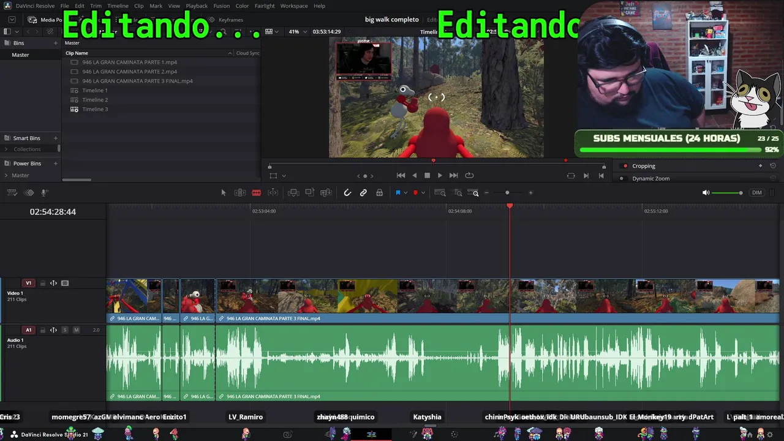The height and width of the screenshot is (441, 784).
Task: Adjust the green volume slider
Action: (x=728, y=193)
